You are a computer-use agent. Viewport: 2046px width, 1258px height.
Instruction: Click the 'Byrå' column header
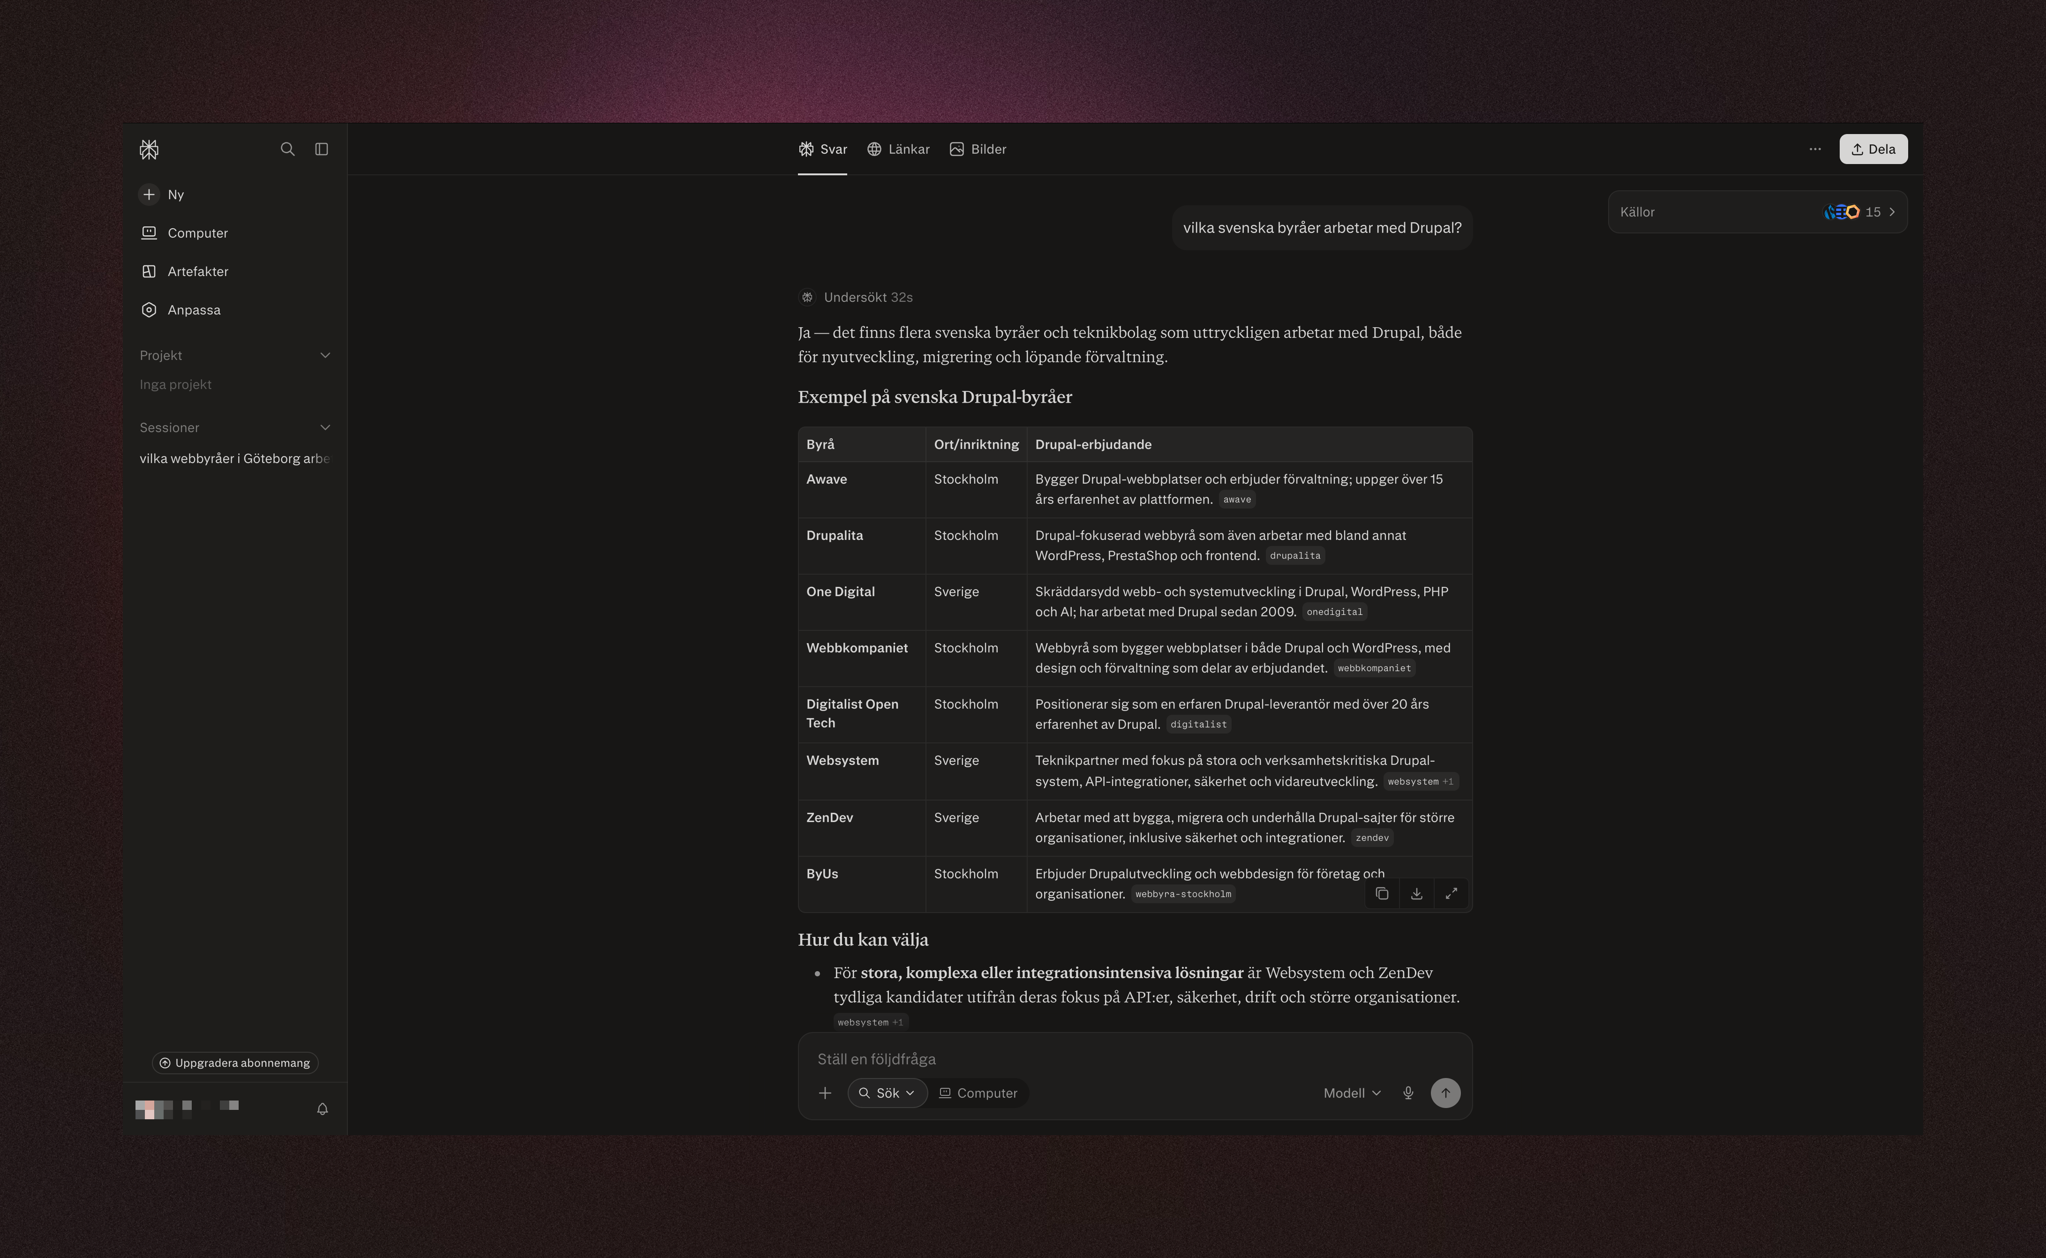862,444
